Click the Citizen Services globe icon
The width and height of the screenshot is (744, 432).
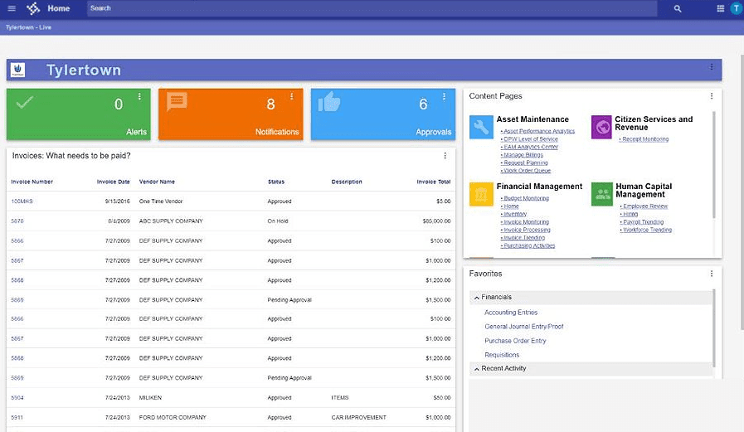(601, 127)
